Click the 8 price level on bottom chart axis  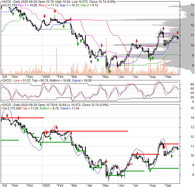193,175
